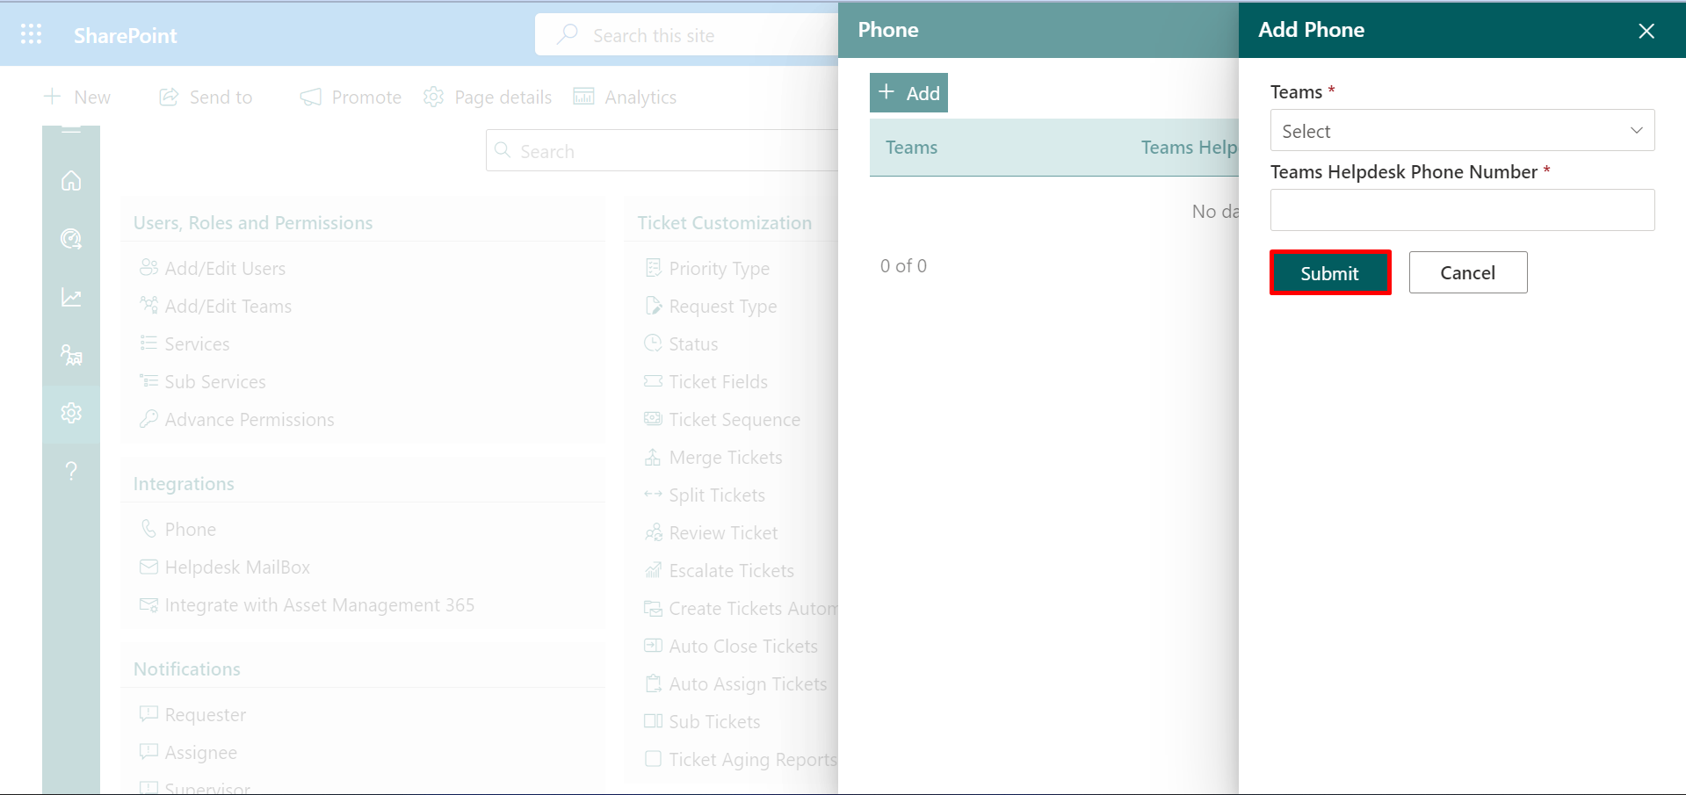Click the Cancel button
Screen dimensions: 1686x795
(1468, 272)
